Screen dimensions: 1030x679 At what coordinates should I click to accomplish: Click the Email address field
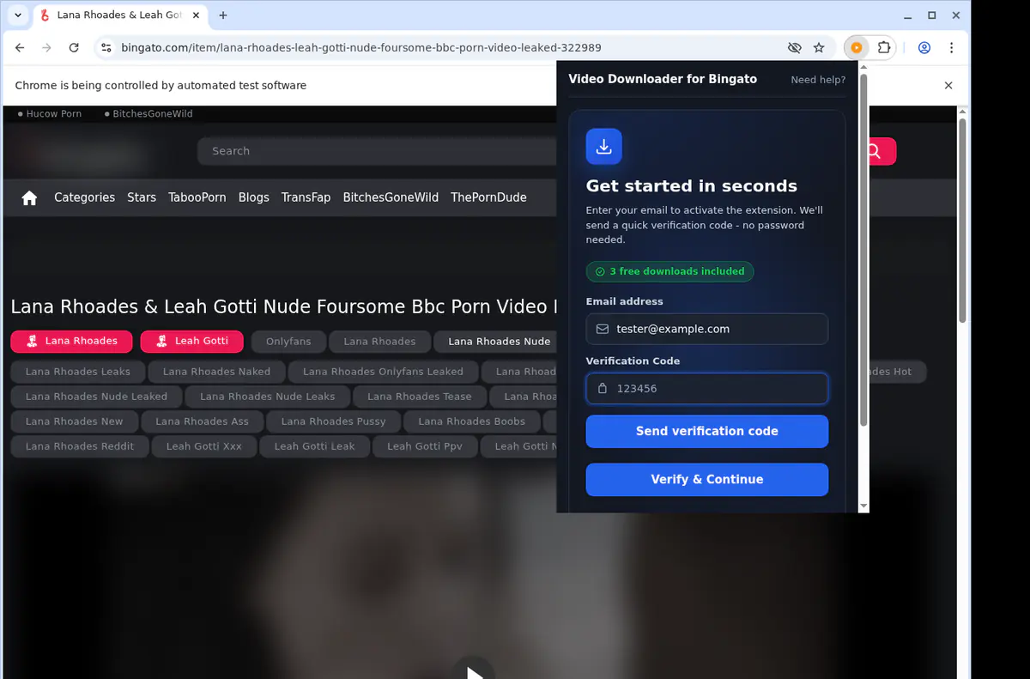click(x=707, y=329)
